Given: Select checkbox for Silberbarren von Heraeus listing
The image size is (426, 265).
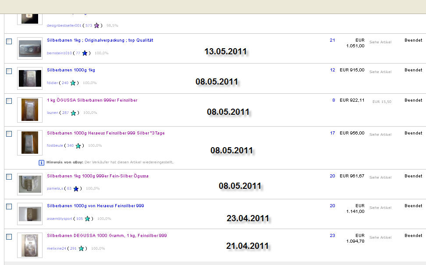Looking at the screenshot, I should (x=9, y=207).
